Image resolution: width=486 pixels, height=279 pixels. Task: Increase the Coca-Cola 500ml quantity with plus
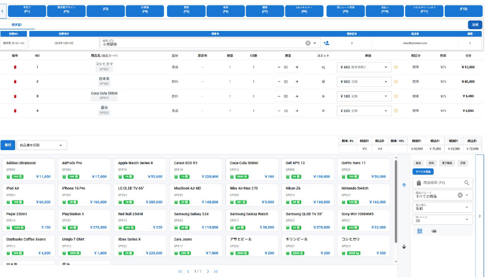coord(297,96)
